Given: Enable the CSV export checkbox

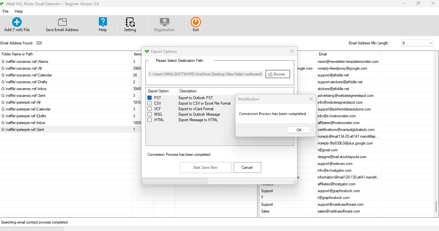Looking at the screenshot, I should click(x=150, y=103).
